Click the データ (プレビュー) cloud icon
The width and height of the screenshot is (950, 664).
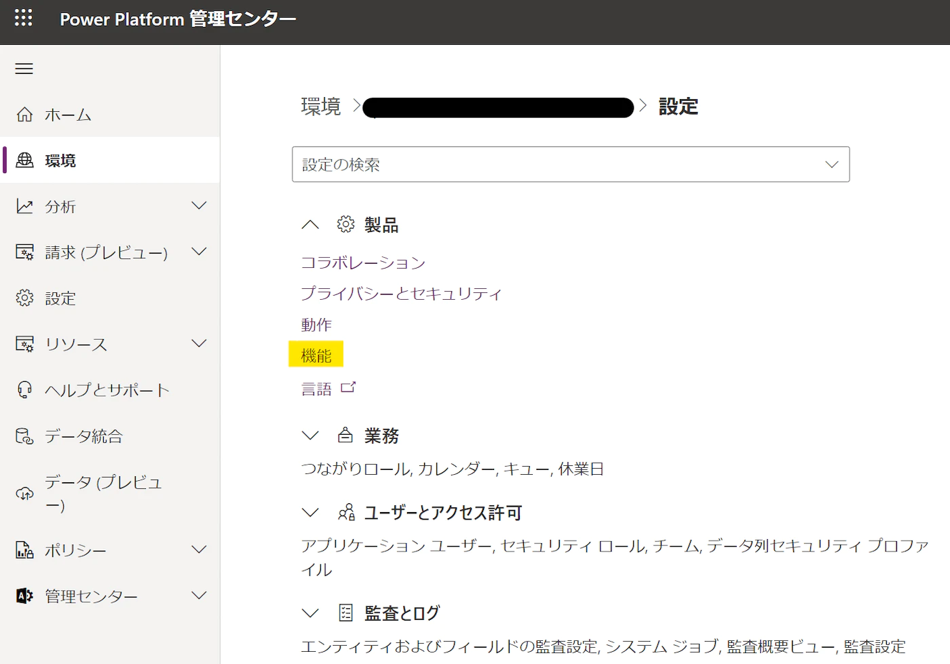(24, 494)
